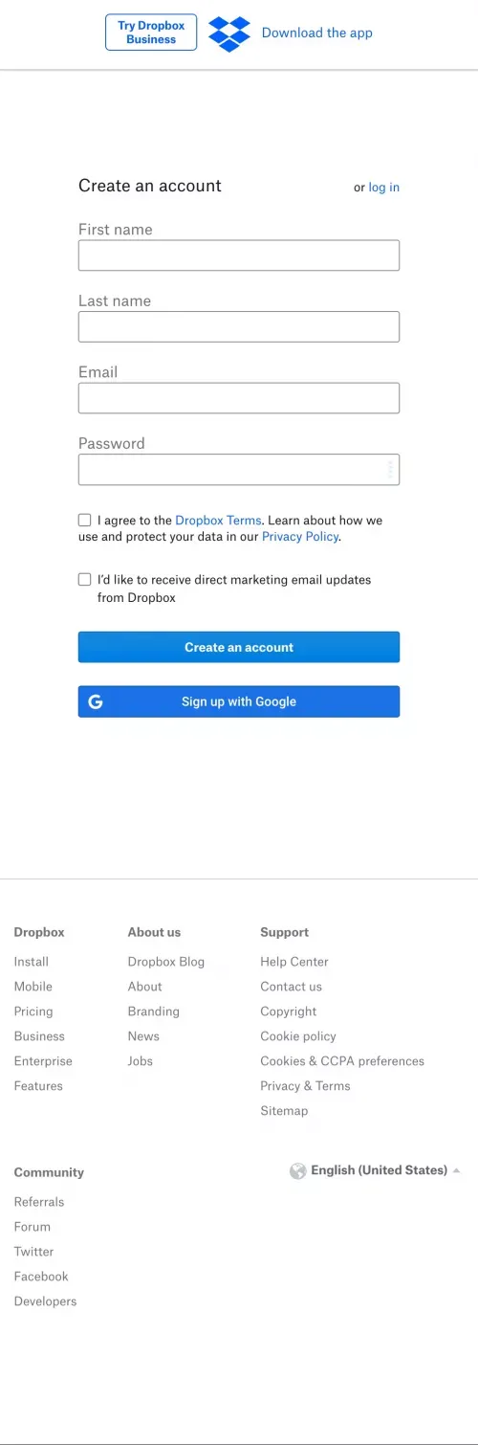
Task: Focus the Password input field
Action: pos(239,470)
